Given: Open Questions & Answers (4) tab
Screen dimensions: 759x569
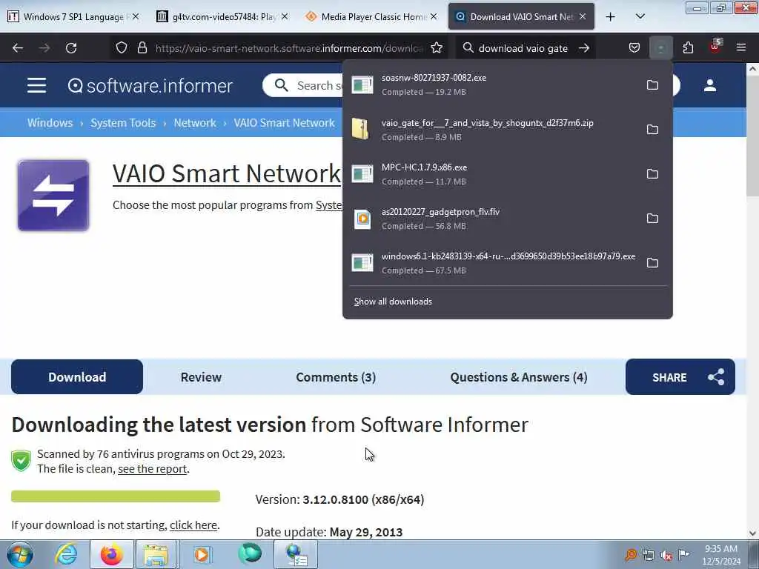Looking at the screenshot, I should [518, 377].
